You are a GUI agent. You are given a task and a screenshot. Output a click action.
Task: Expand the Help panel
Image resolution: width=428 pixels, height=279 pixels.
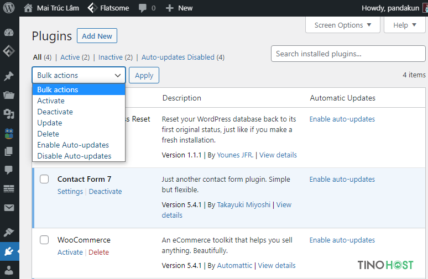coord(405,25)
